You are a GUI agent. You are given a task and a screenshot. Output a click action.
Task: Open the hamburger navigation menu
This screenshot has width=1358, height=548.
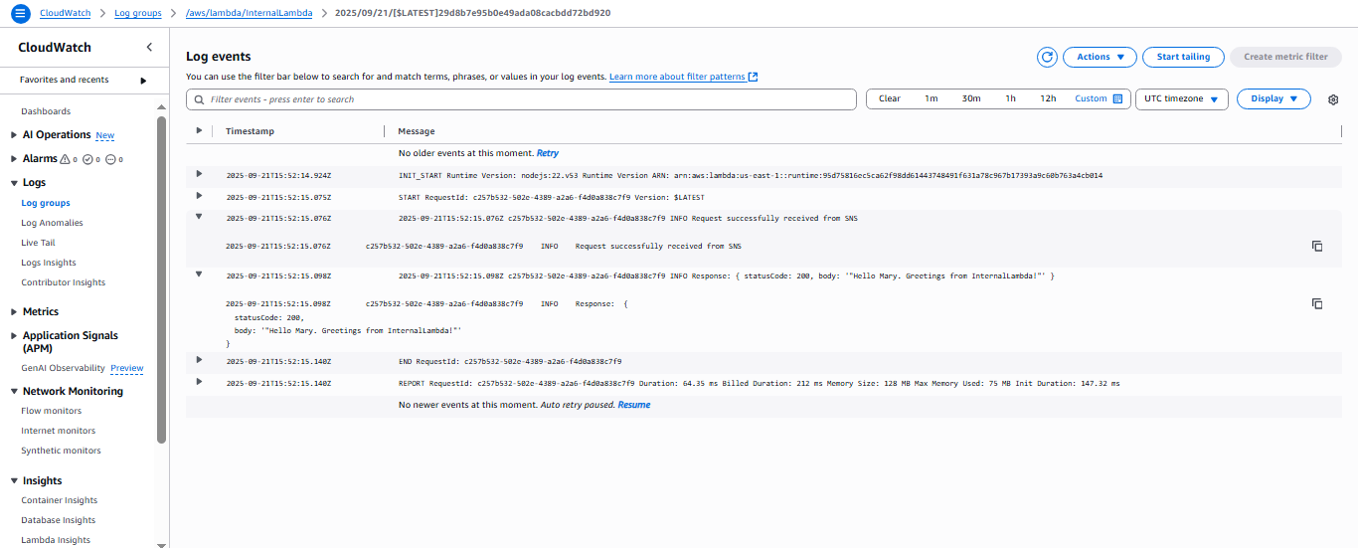pyautogui.click(x=21, y=13)
